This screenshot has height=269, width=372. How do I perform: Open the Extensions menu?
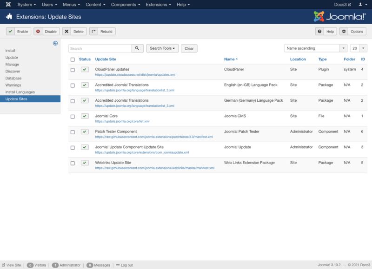tap(158, 5)
